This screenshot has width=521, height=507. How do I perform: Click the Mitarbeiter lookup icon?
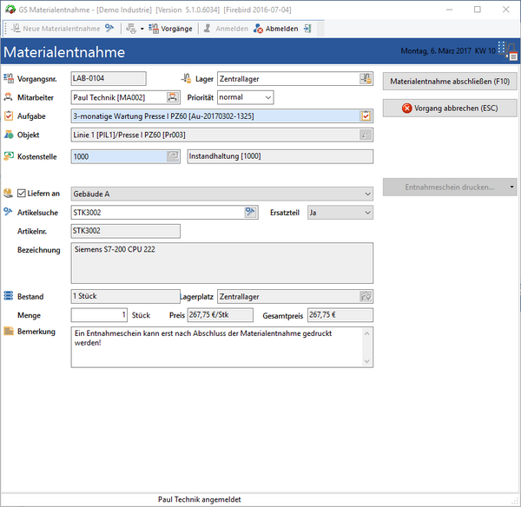pyautogui.click(x=173, y=97)
